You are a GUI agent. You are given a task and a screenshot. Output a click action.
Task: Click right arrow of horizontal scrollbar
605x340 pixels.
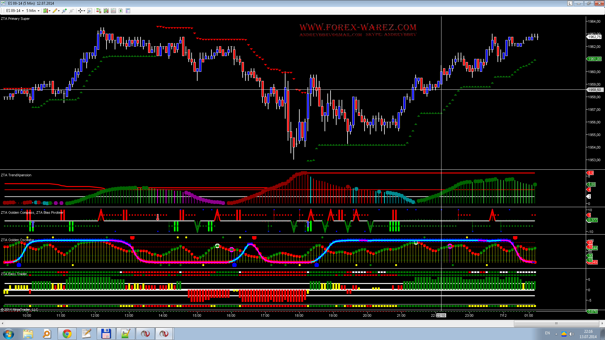coord(602,323)
